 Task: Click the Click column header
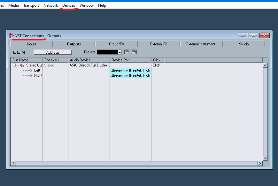point(158,60)
